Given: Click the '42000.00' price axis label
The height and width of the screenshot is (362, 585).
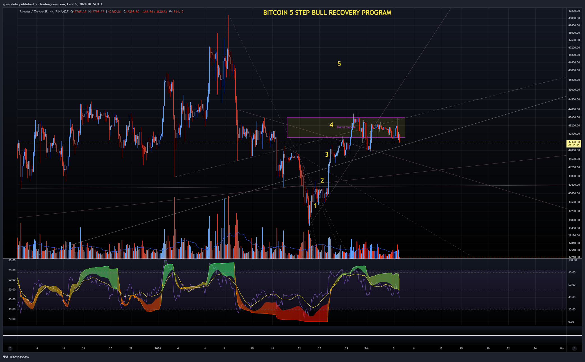Looking at the screenshot, I should 574,150.
